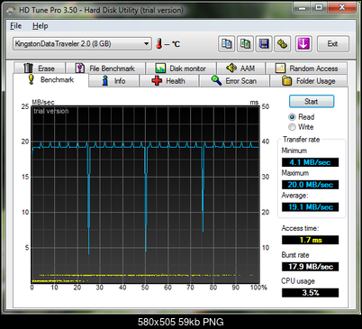The height and width of the screenshot is (329, 362).
Task: Minimize the HD Tune Pro window
Action: [302, 7]
